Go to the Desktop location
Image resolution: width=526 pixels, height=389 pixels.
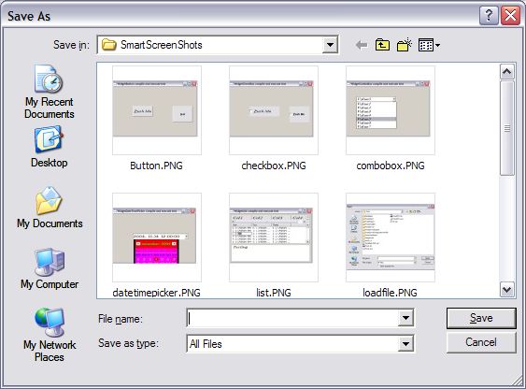tap(49, 146)
